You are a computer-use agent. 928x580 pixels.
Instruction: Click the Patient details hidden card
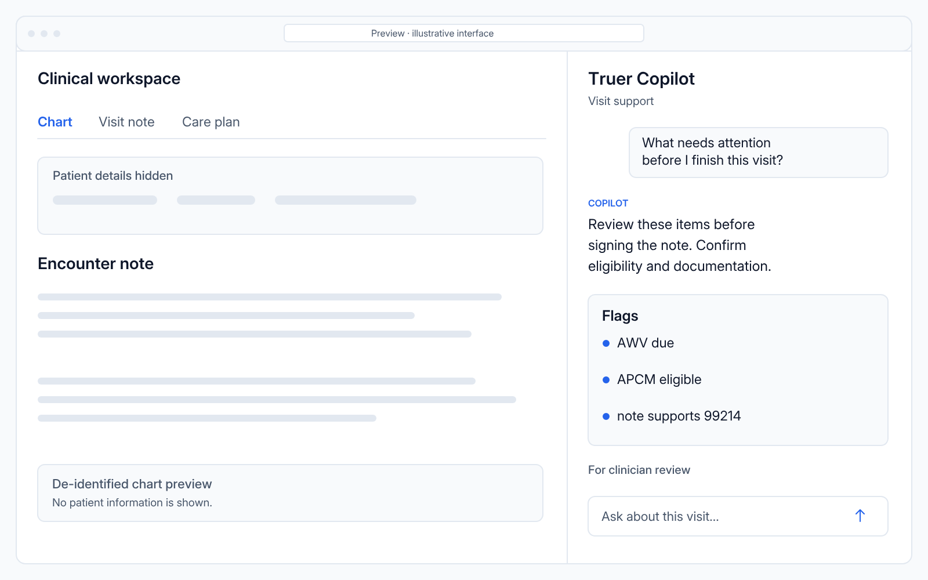click(x=290, y=195)
